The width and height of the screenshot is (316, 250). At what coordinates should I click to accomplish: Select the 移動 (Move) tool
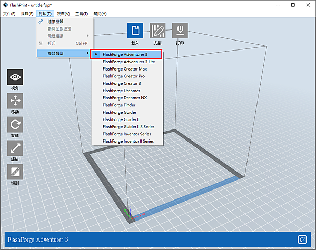coord(15,101)
